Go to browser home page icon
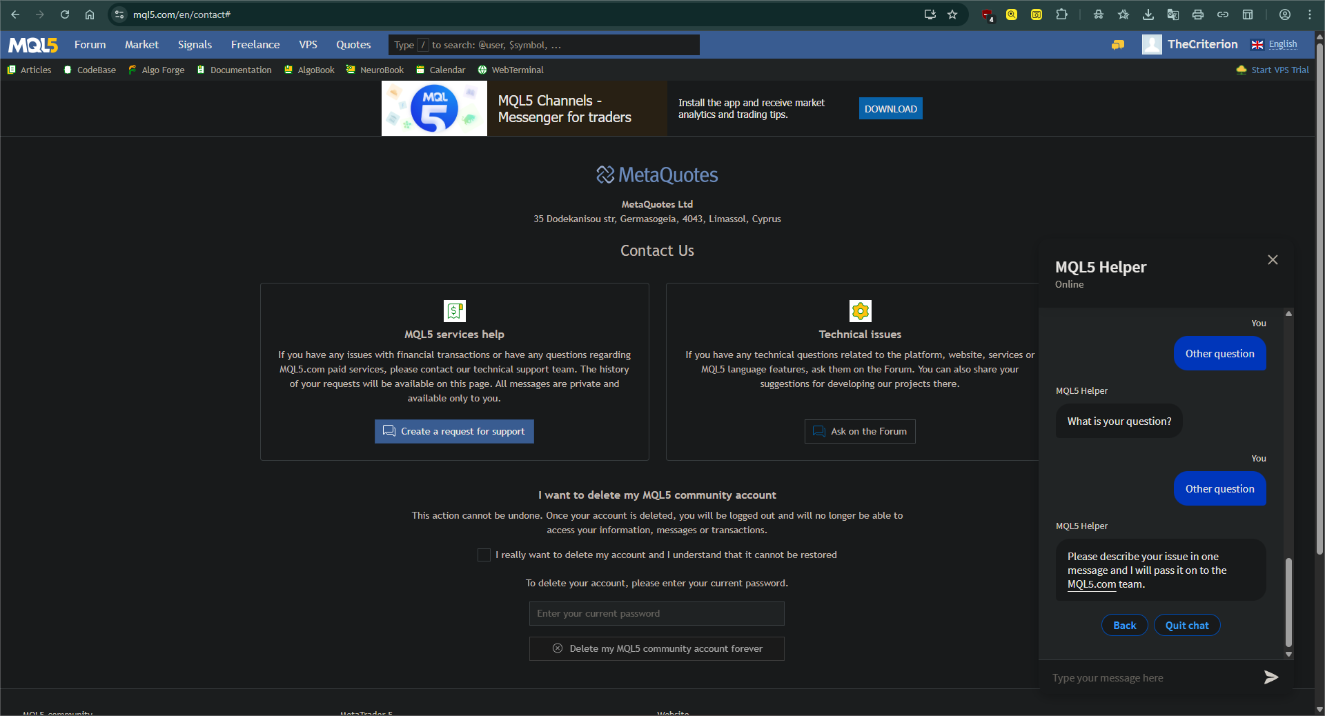1325x716 pixels. 90,14
